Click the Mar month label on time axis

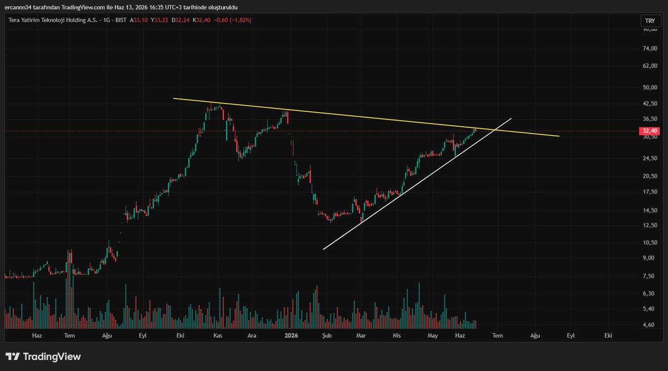[x=361, y=335]
